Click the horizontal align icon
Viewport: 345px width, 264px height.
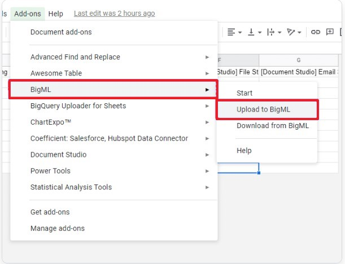231,32
